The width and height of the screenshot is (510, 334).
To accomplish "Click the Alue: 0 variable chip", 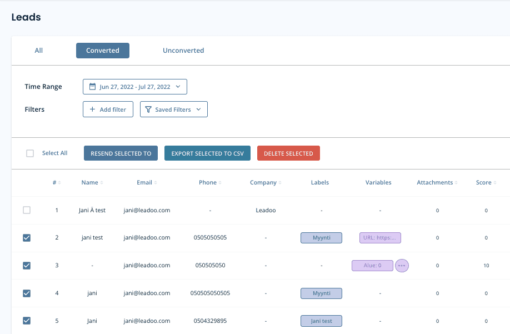I will (x=372, y=266).
